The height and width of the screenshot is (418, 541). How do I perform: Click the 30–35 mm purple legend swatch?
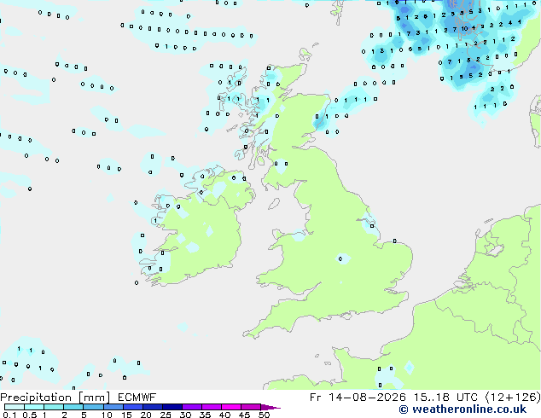(192, 407)
